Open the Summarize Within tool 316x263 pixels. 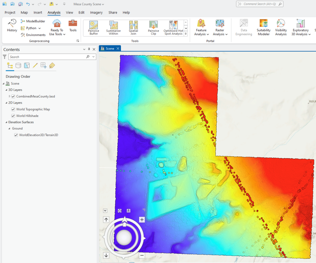point(113,27)
